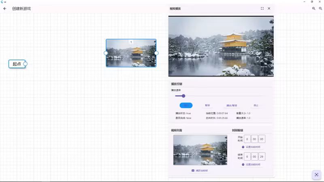This screenshot has width=324, height=182.
Task: Close the 视频播放 panel
Action: [269, 8]
